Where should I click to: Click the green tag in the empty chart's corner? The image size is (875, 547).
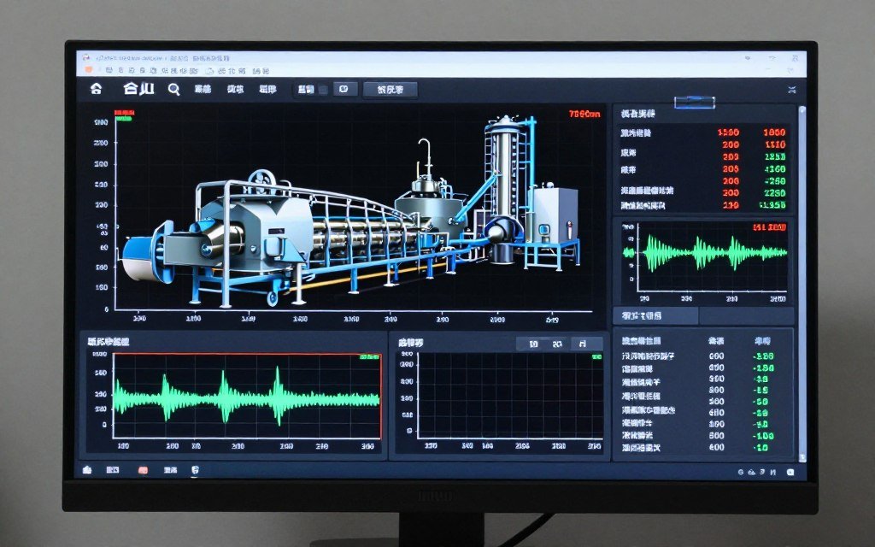tap(596, 356)
